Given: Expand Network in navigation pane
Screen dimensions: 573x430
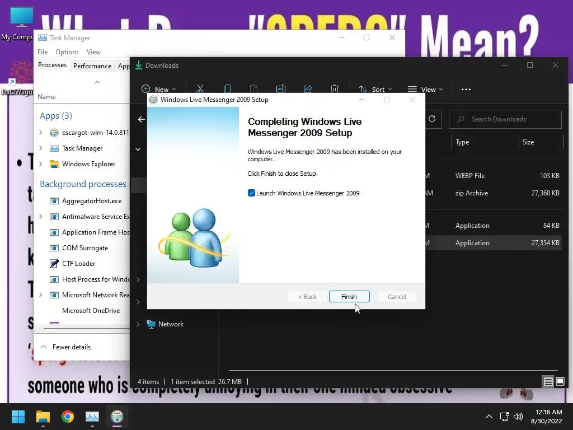Looking at the screenshot, I should (138, 324).
